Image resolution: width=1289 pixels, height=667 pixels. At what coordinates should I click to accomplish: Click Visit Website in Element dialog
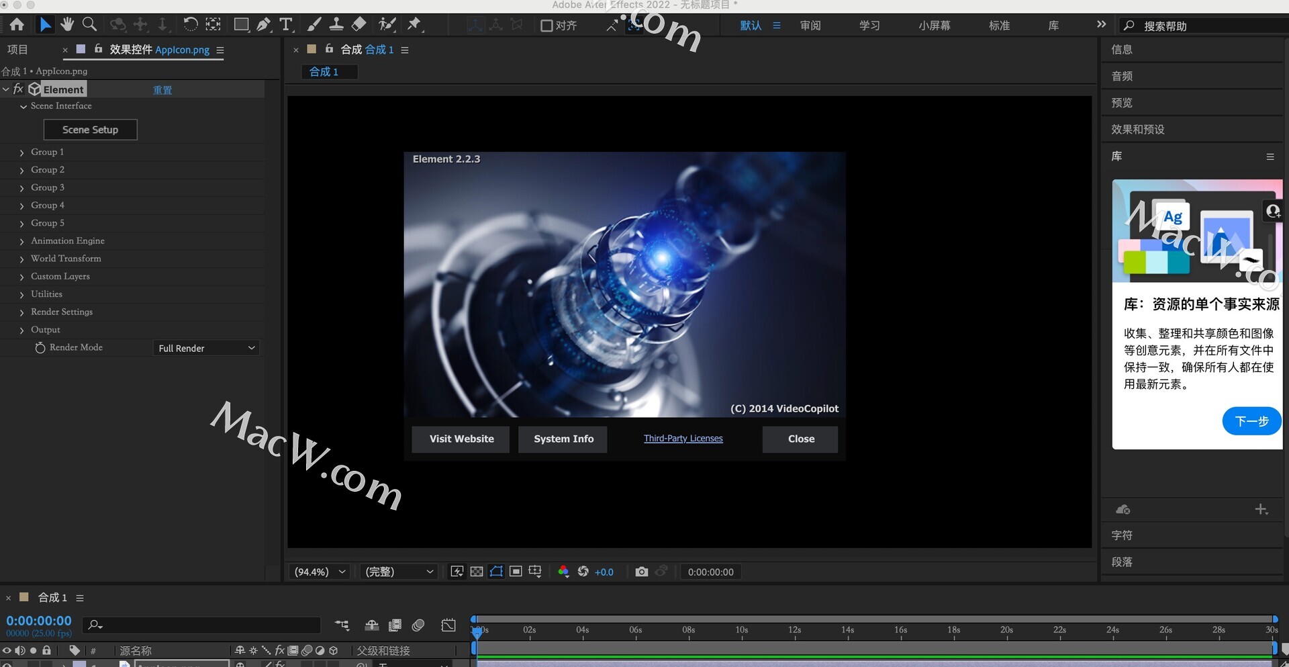462,439
